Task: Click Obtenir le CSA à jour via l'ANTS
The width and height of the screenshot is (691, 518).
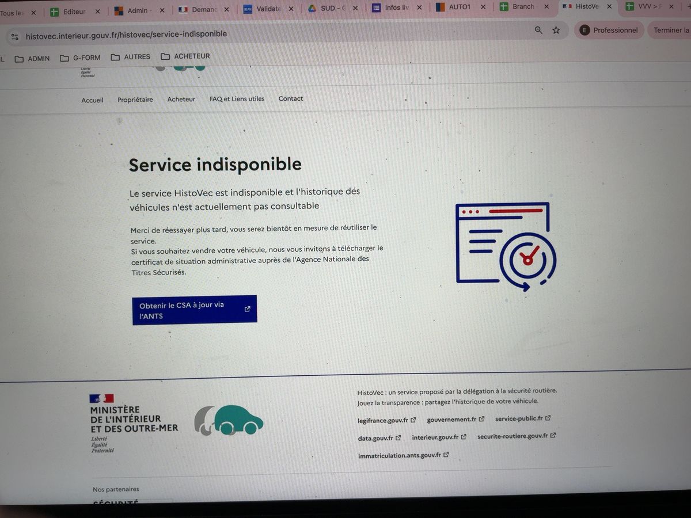Action: 195,310
